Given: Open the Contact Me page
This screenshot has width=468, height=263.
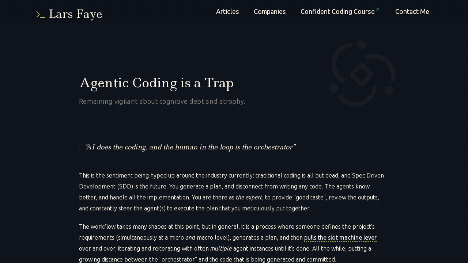Looking at the screenshot, I should pos(412,11).
